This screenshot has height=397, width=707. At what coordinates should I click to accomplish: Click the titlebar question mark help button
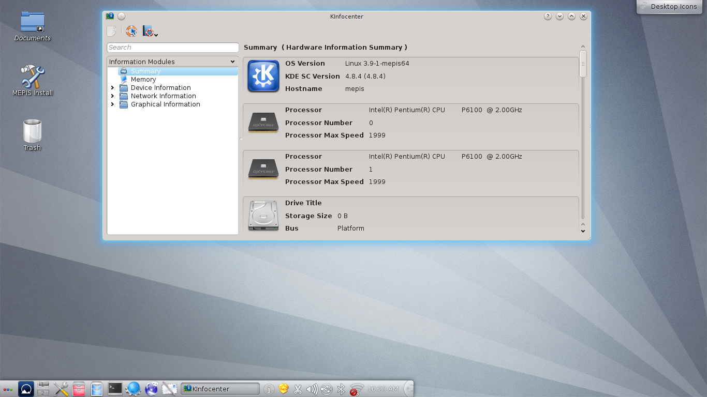[x=548, y=17]
